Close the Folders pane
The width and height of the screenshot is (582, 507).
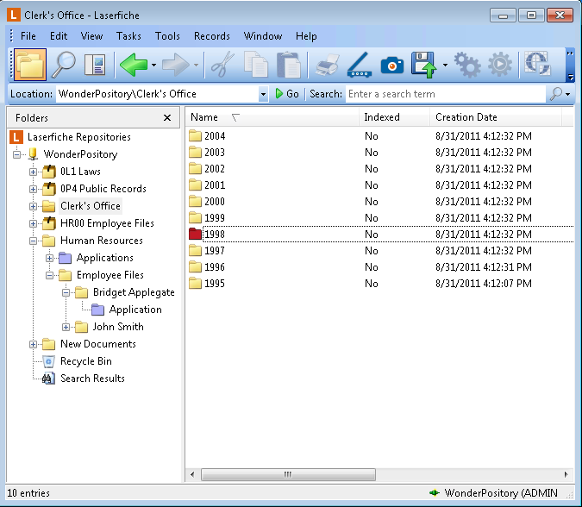(167, 117)
